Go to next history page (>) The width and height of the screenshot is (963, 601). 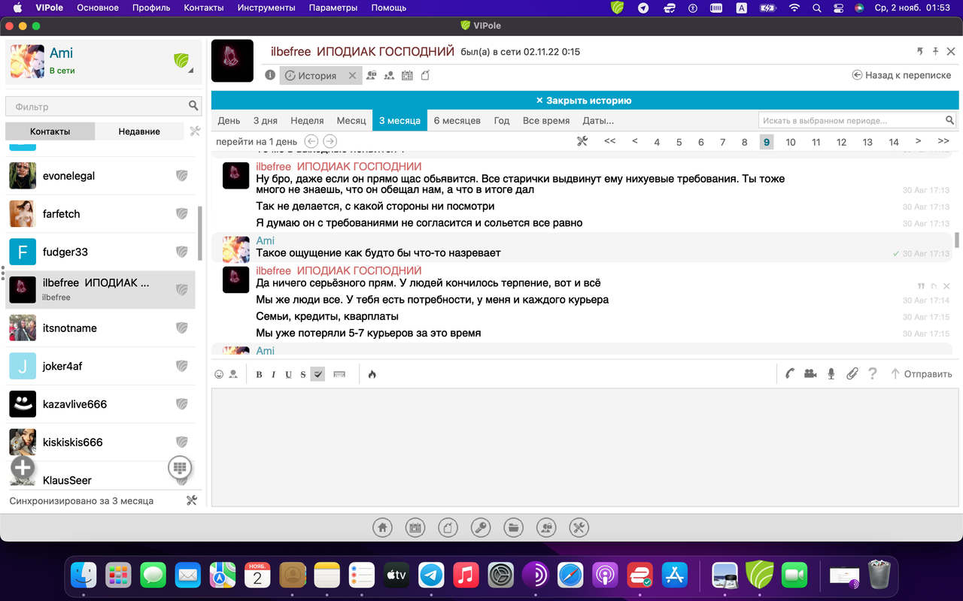coord(919,141)
